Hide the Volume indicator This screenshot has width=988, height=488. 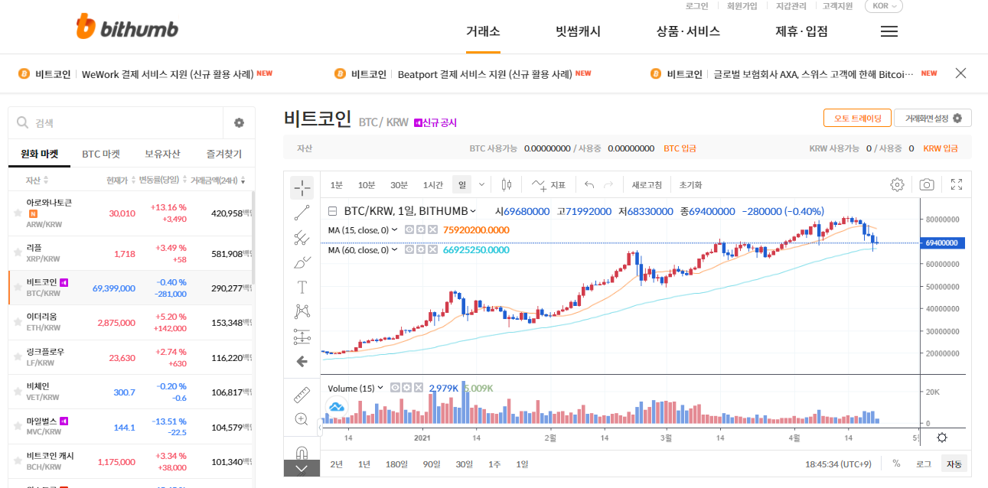pos(395,388)
